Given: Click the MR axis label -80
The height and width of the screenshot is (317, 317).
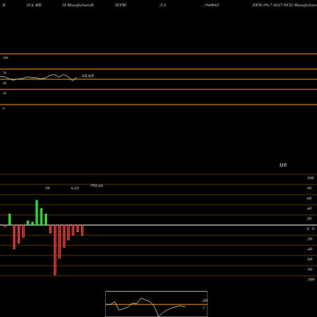Looking at the screenshot, I should [x=309, y=269].
